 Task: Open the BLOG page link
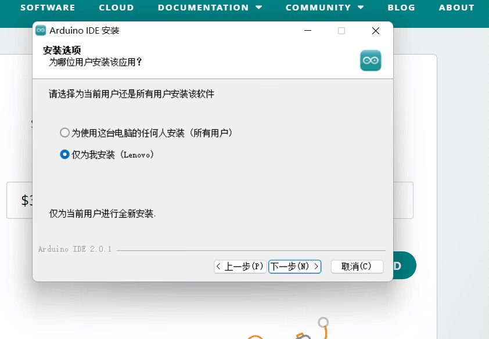(x=401, y=8)
